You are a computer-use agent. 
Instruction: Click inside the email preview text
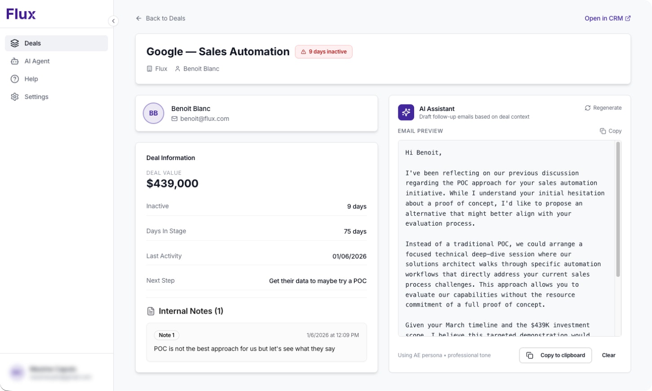(506, 238)
